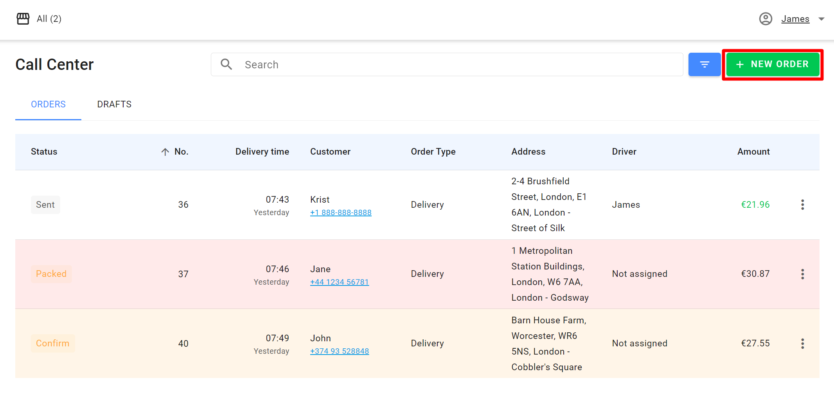Viewport: 834px width, 394px height.
Task: Call Jane's number +44 1234 56781
Action: 340,282
